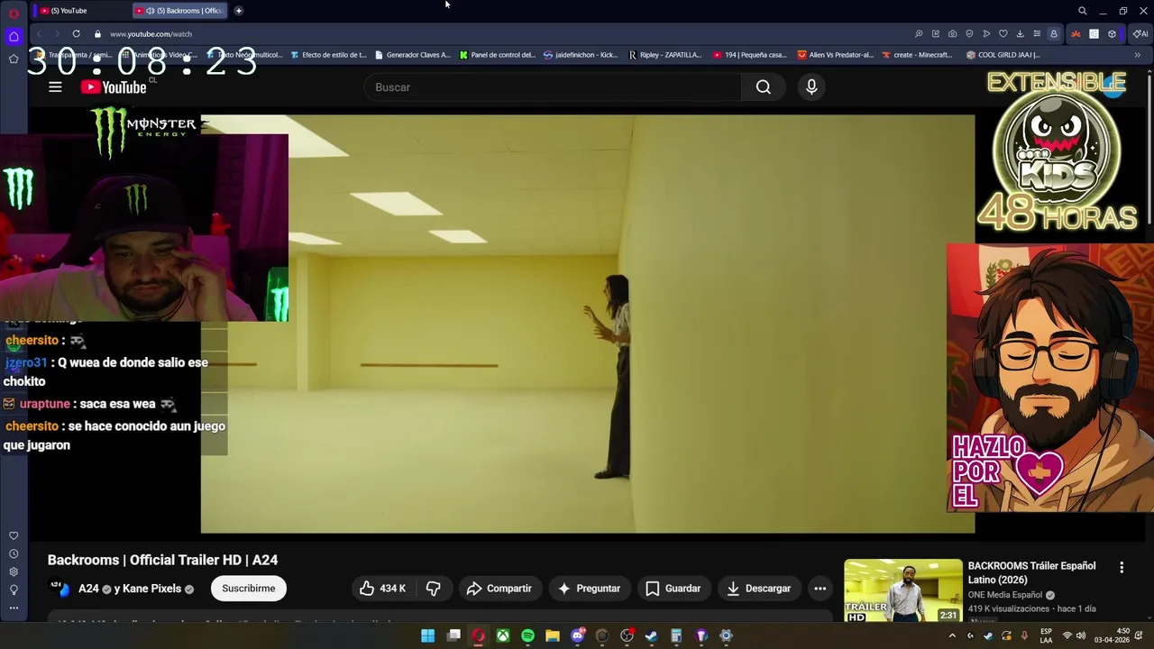This screenshot has width=1154, height=649.
Task: Click the snapshot camera icon in address bar
Action: pyautogui.click(x=952, y=33)
